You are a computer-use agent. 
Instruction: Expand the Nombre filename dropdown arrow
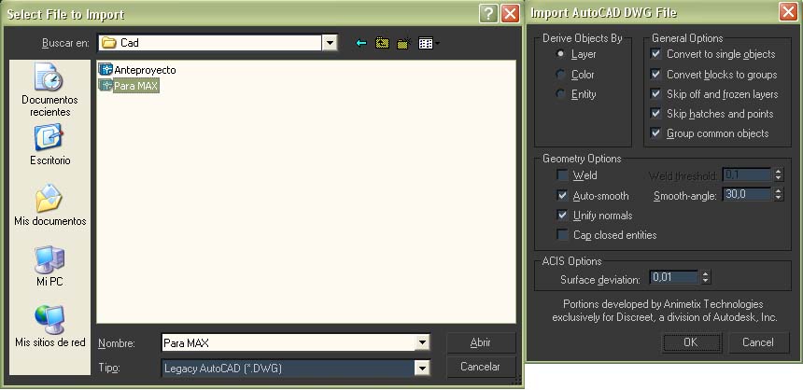click(x=422, y=342)
